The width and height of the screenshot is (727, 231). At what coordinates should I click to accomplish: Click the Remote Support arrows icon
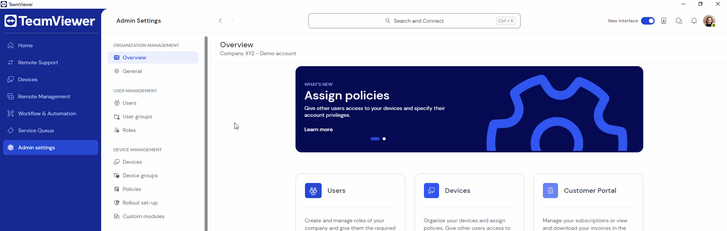pos(11,62)
